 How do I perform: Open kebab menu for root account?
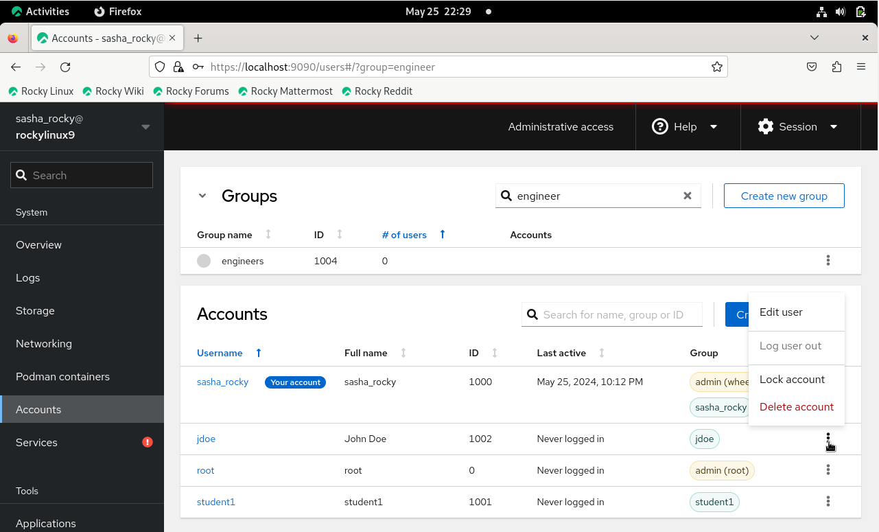tap(828, 470)
